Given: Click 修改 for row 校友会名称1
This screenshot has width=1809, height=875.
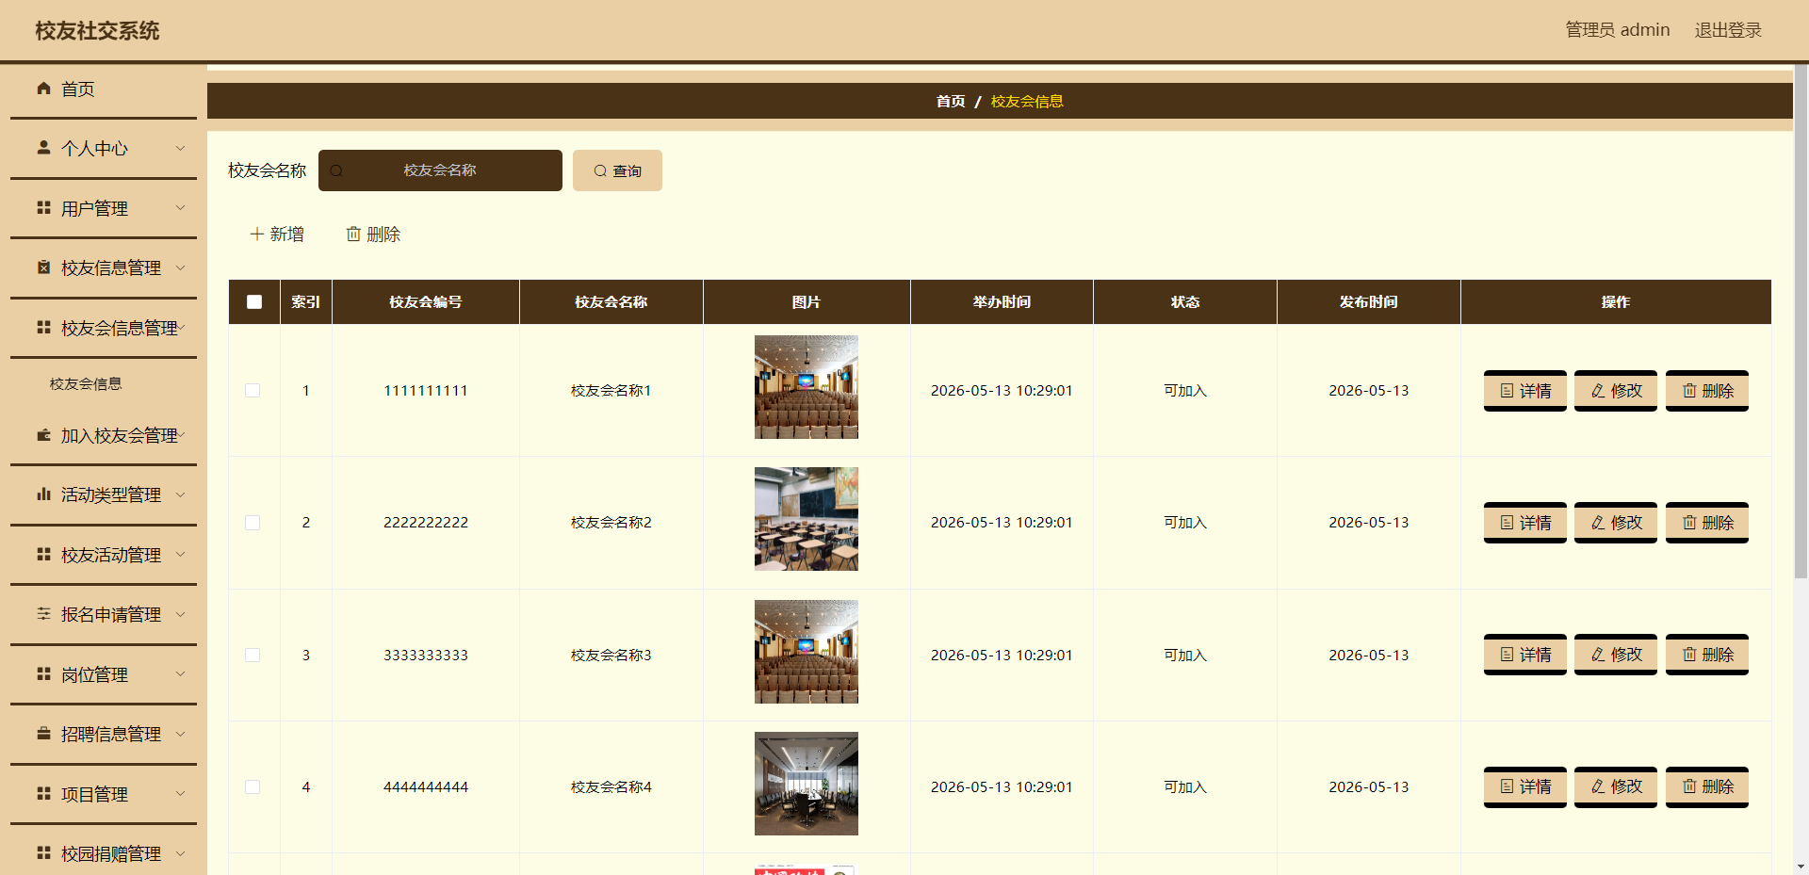Looking at the screenshot, I should (x=1616, y=391).
